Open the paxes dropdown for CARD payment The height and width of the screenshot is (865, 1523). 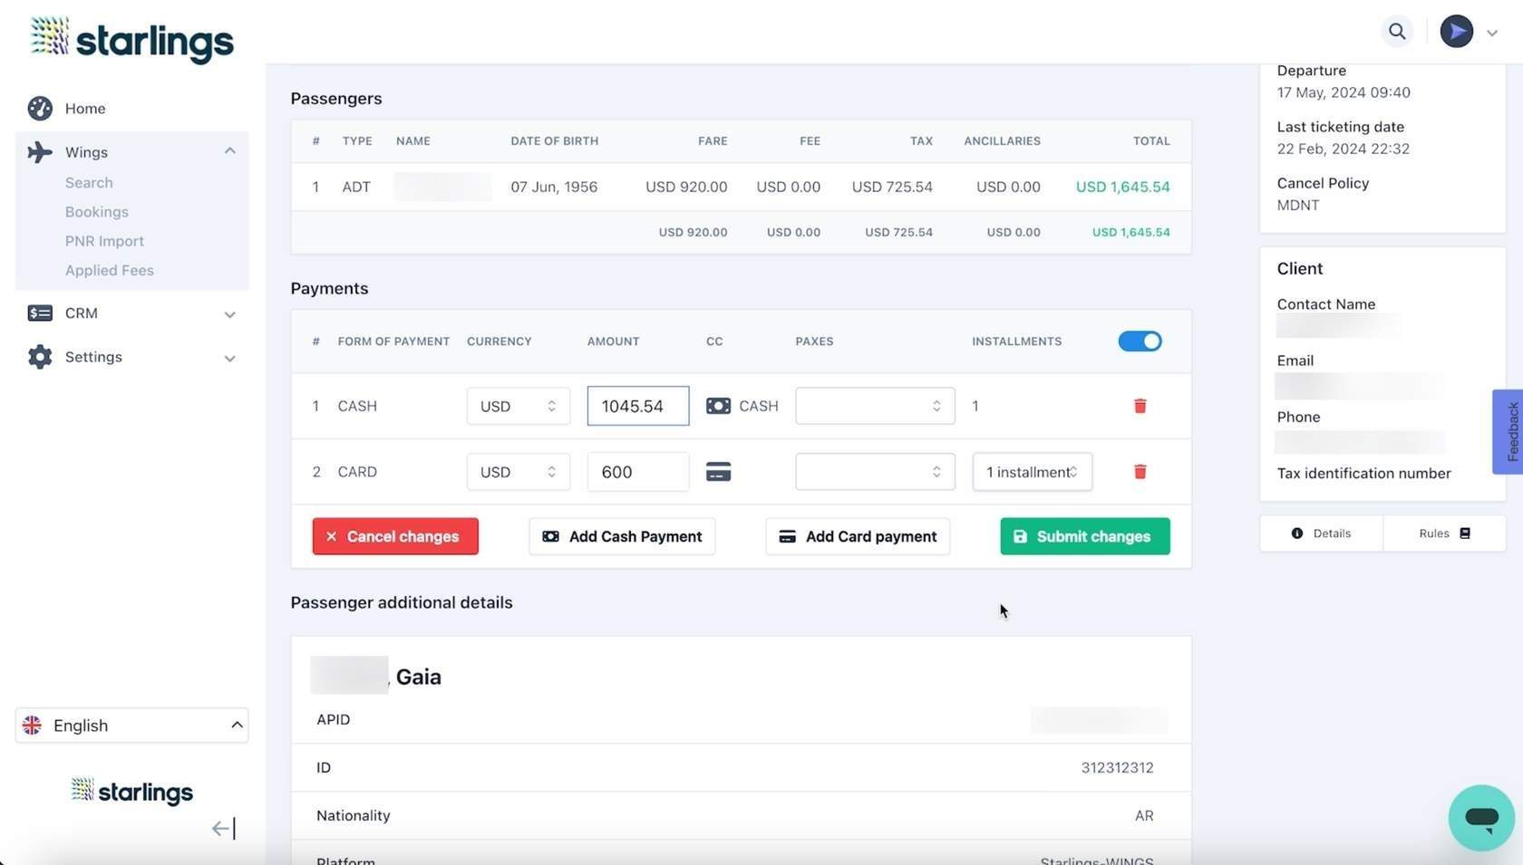click(x=874, y=472)
